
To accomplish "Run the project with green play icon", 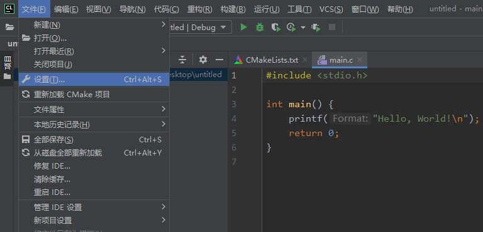I will coord(243,28).
